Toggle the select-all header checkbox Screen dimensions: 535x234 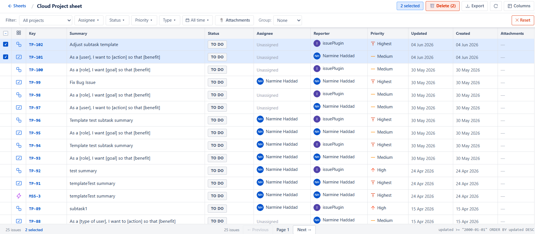(6, 33)
